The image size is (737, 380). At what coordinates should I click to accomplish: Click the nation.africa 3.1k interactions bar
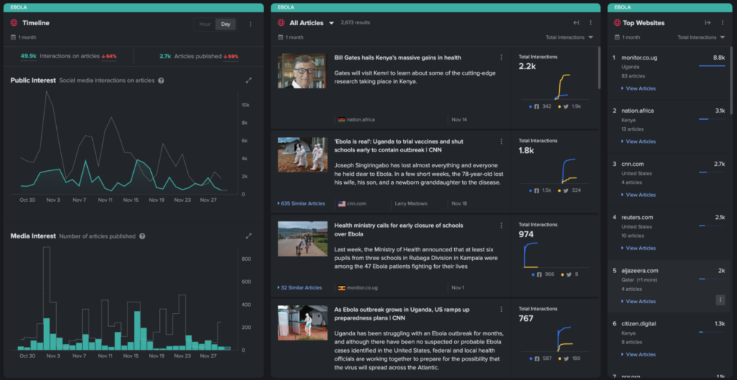coord(712,119)
